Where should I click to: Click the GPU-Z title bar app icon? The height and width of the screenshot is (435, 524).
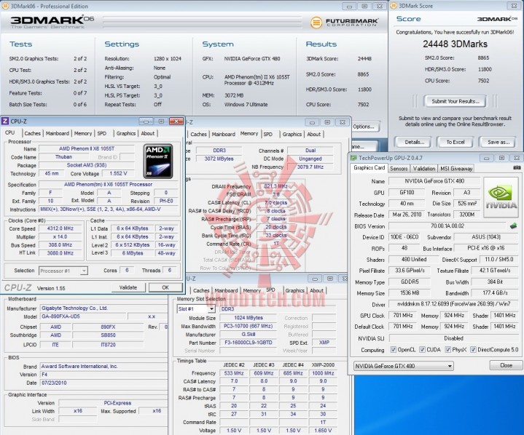point(354,157)
